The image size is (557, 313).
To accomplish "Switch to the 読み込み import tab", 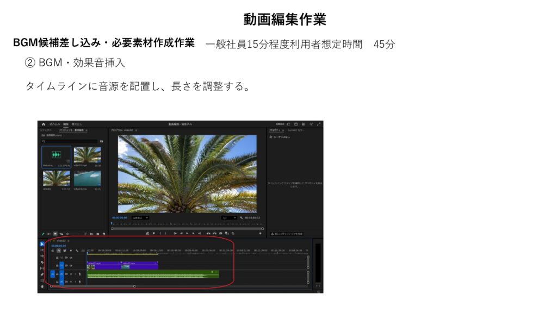I will pos(55,124).
